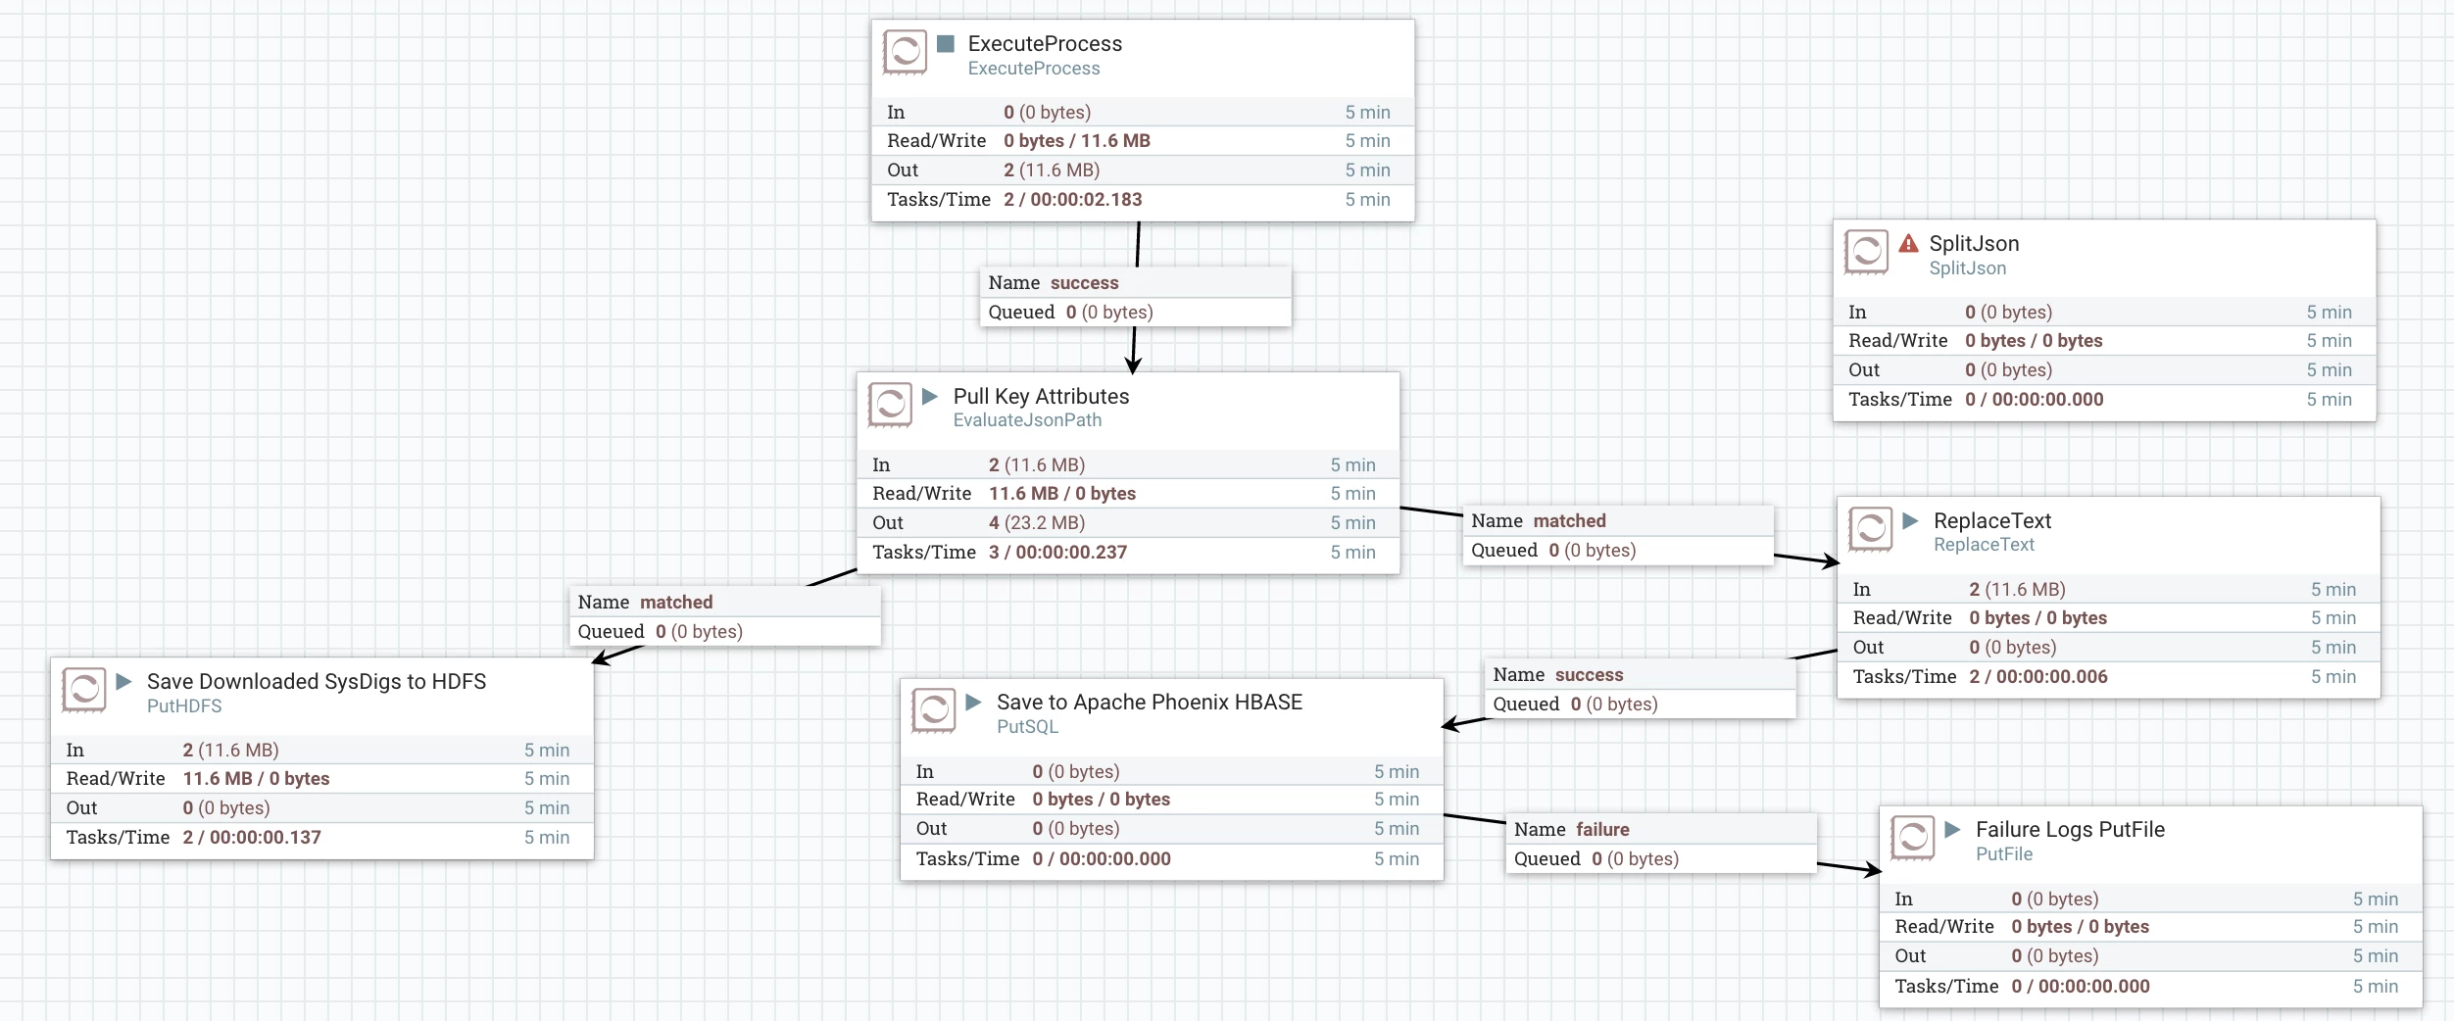Select the matched connection leading to PutHDFS
2454x1021 pixels.
click(x=725, y=616)
